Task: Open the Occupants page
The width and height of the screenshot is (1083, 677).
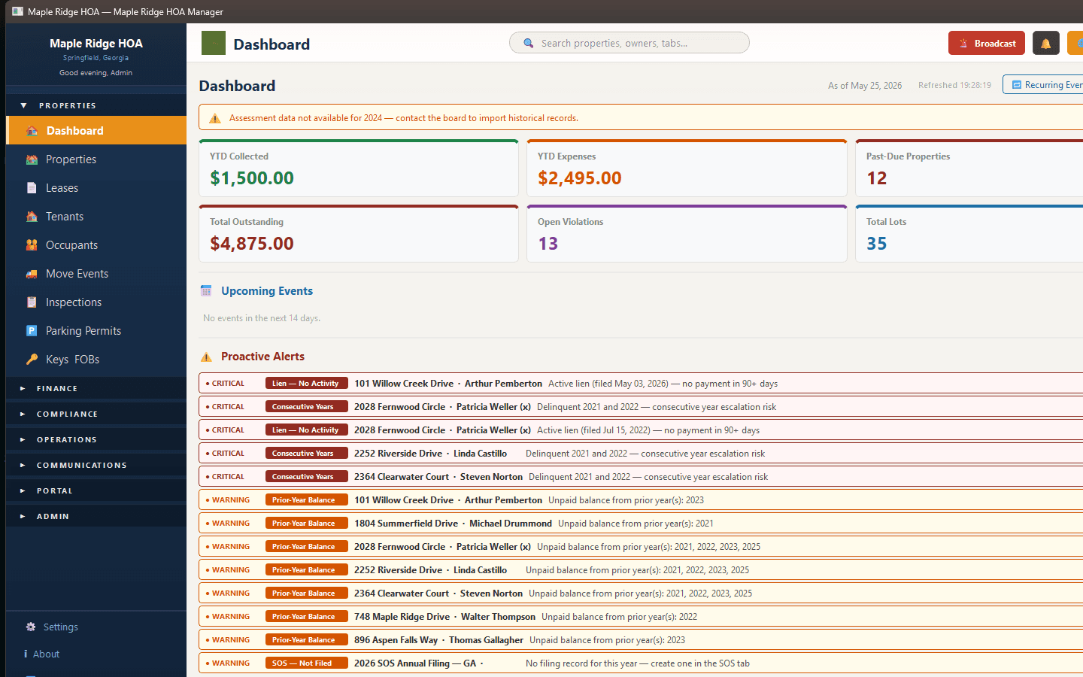Action: pos(96,245)
